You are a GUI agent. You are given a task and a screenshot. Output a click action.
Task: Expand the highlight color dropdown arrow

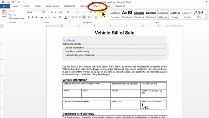pyautogui.click(x=63, y=17)
